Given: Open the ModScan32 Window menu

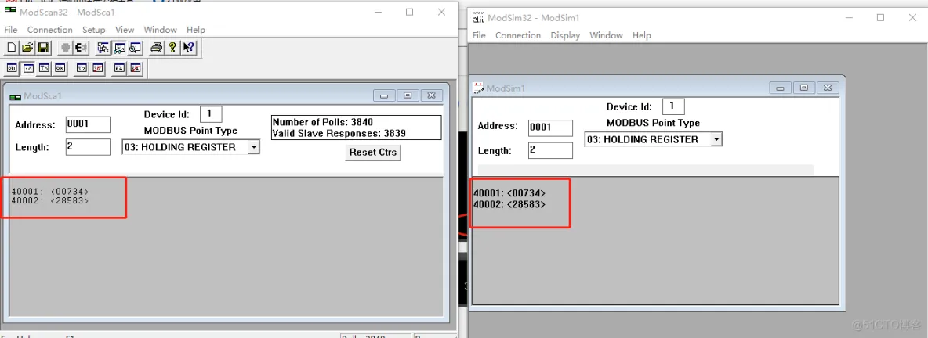Looking at the screenshot, I should (x=161, y=30).
